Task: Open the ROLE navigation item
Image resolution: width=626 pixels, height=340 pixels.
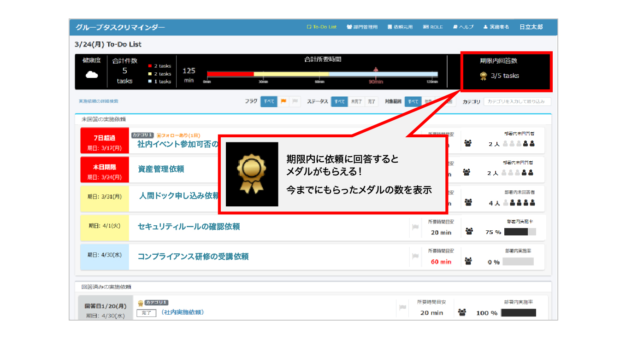Action: pyautogui.click(x=433, y=27)
